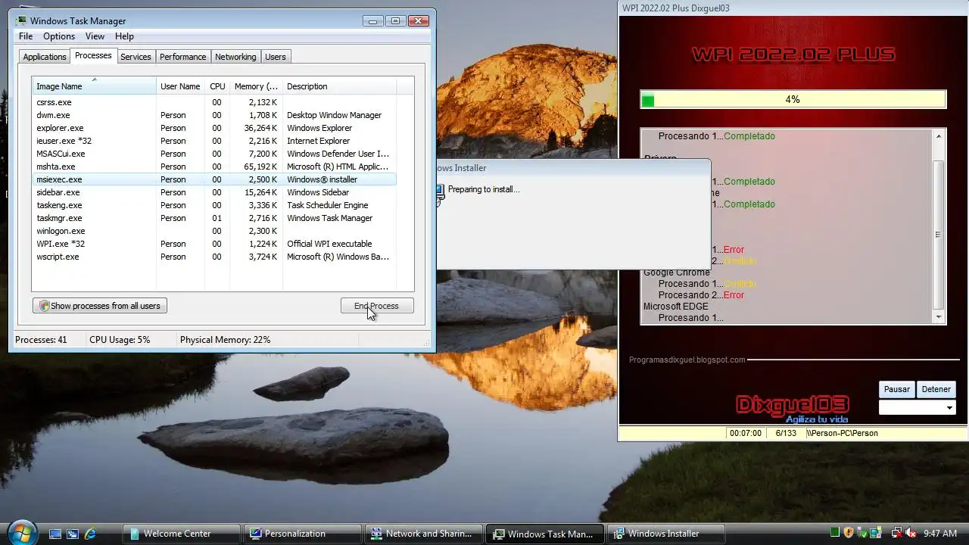Image resolution: width=969 pixels, height=545 pixels.
Task: Open the Options menu in Task Manager
Action: coord(59,36)
